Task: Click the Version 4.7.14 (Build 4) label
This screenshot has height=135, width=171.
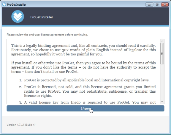Action: (x=21, y=125)
